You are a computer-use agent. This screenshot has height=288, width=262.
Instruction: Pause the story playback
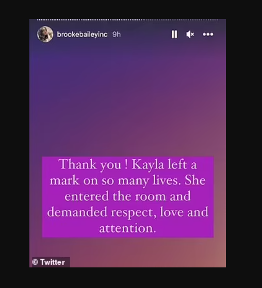coord(174,35)
